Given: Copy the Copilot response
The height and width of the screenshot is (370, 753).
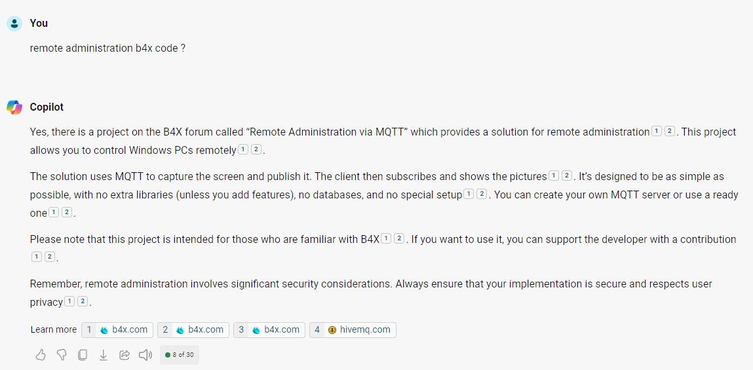Looking at the screenshot, I should (x=83, y=355).
